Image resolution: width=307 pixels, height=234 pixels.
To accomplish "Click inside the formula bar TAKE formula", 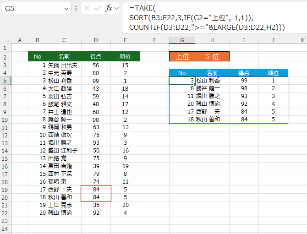I will pyautogui.click(x=206, y=18).
